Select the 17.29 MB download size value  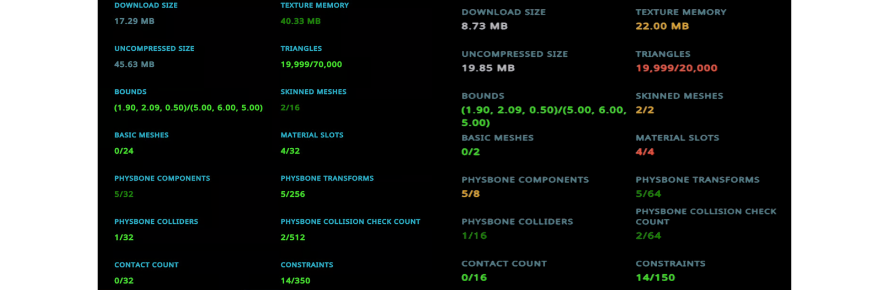tap(134, 21)
